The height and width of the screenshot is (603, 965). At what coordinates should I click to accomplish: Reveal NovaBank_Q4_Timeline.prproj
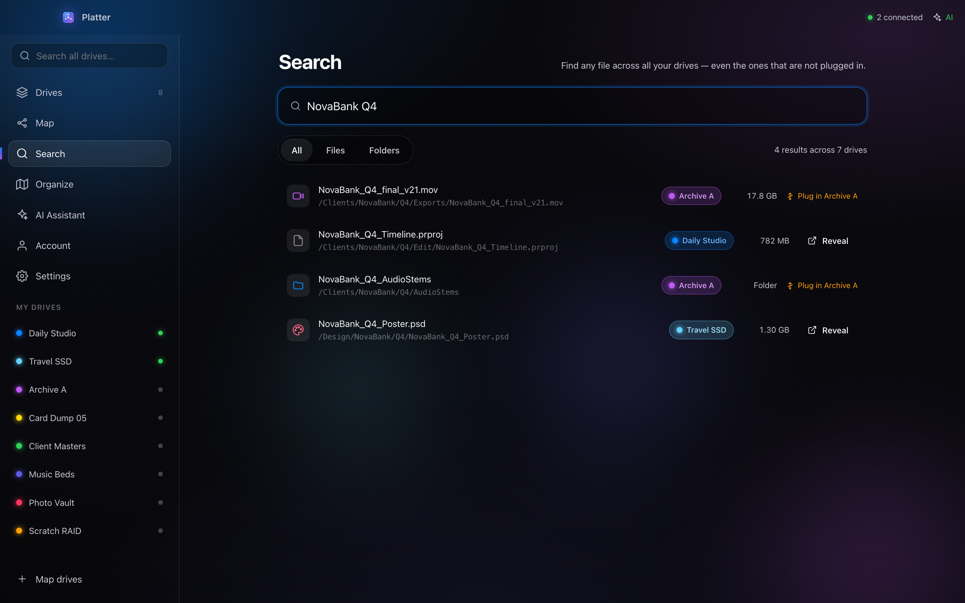point(828,241)
